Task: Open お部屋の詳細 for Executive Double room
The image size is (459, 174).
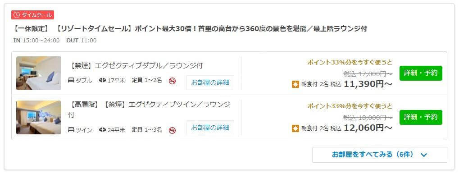Action: tap(210, 82)
